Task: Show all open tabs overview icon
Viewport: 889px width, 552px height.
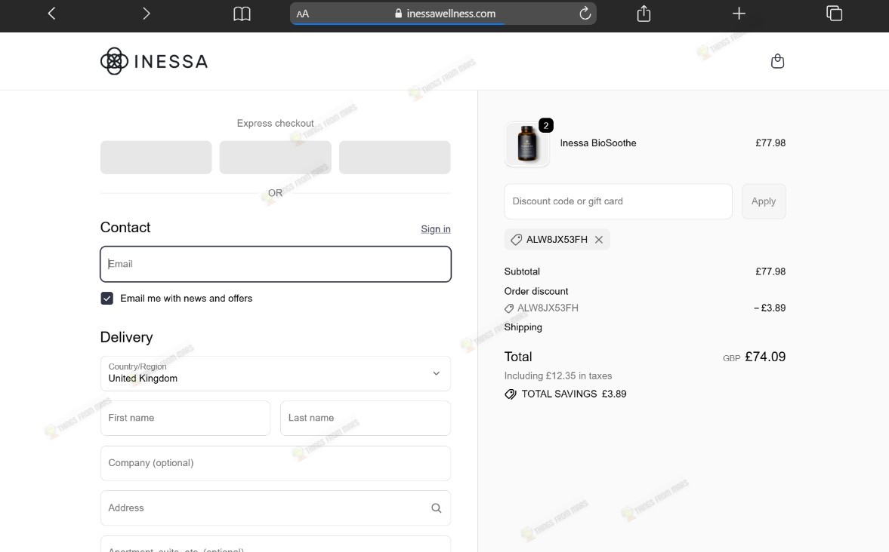Action: pos(834,13)
